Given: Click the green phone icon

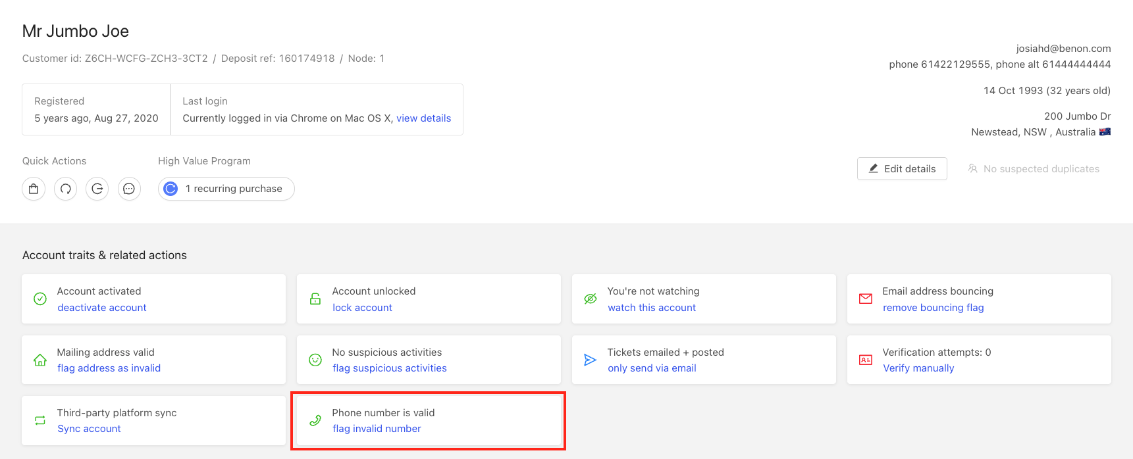Looking at the screenshot, I should (x=315, y=420).
